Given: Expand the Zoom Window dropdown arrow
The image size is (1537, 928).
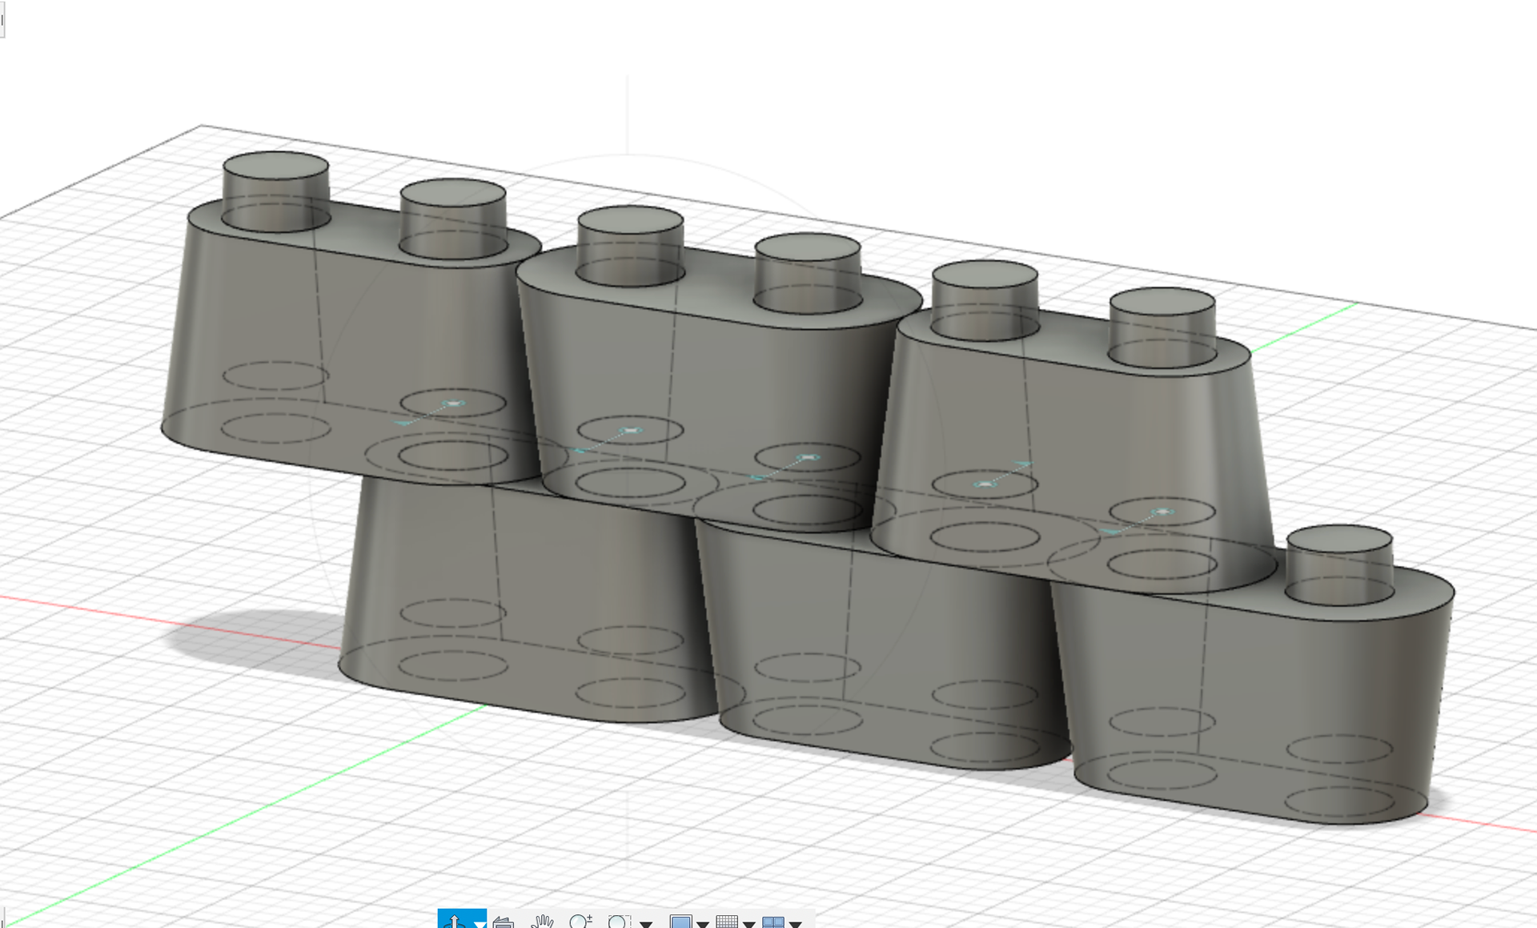Looking at the screenshot, I should click(646, 924).
